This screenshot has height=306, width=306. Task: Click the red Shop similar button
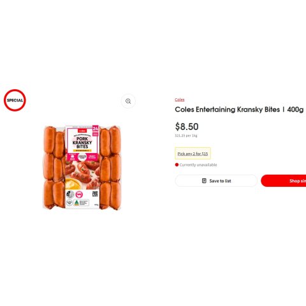coord(284,181)
